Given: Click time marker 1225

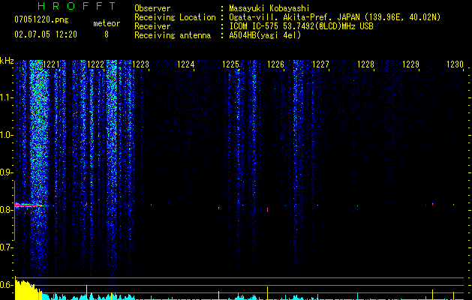Looking at the screenshot, I should pos(230,64).
